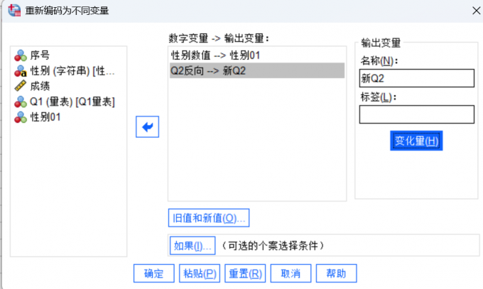The image size is (483, 289).
Task: Open 旧值和新值(O)... dialog
Action: 209,218
